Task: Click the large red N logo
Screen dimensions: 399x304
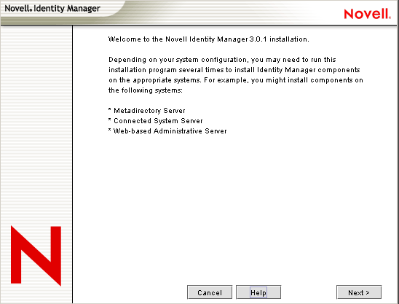Action: (36, 256)
